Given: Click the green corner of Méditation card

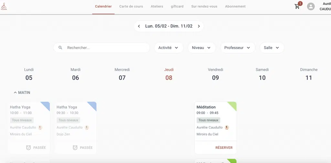Looking at the screenshot, I should point(233,105).
